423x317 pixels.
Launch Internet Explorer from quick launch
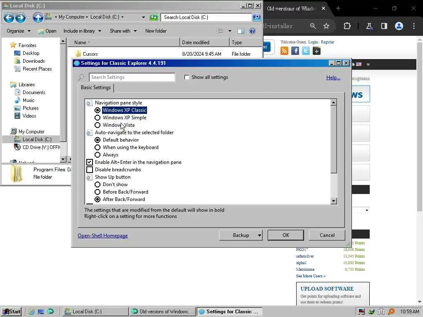coord(31,312)
